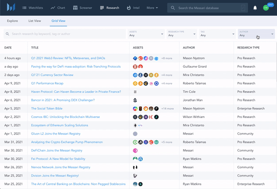The image size is (277, 189).
Task: Click the slash shortcut icon in search bar
Action: (243, 8)
